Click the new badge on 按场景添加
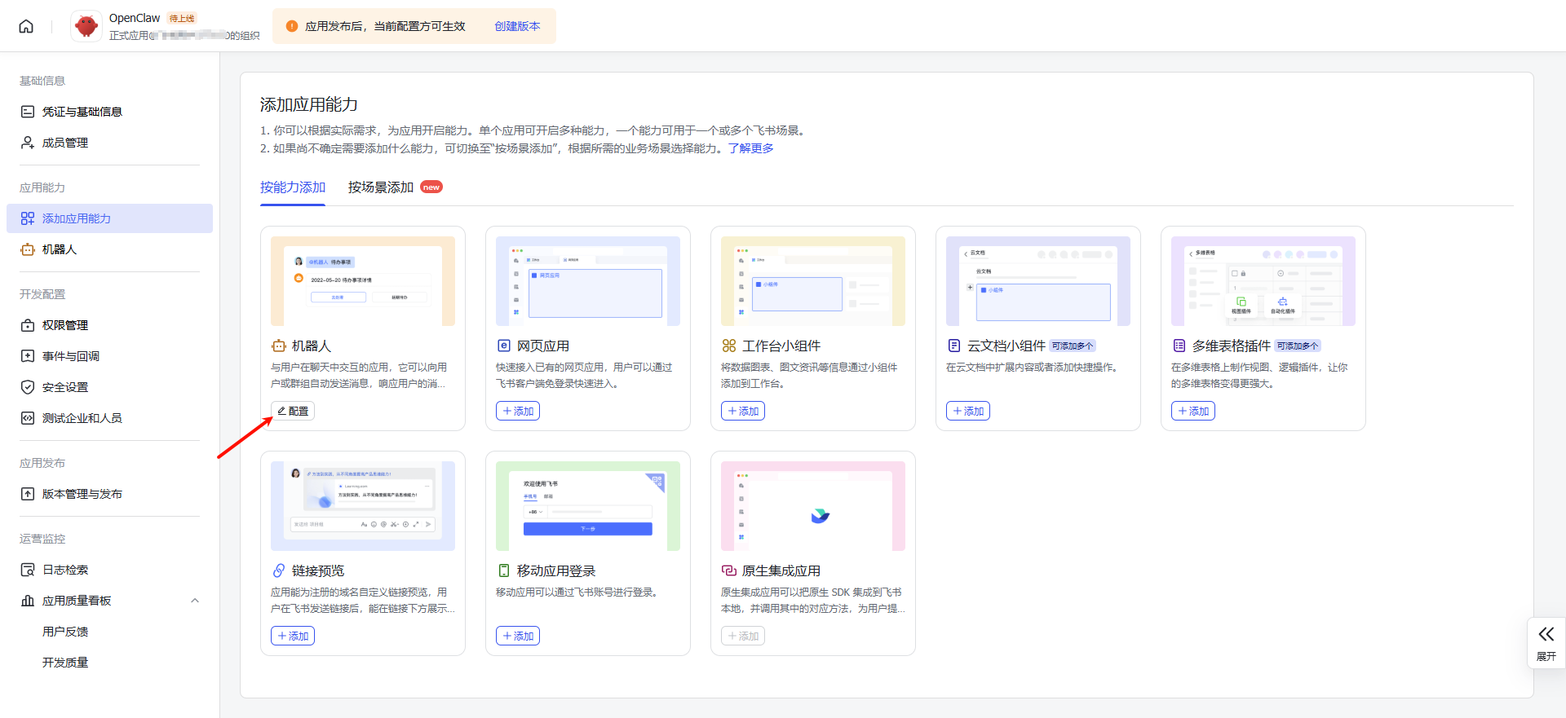Screen dimensions: 1566x718 pos(431,187)
